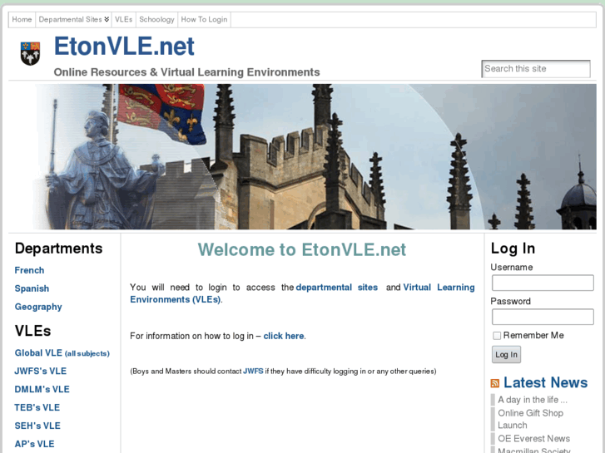This screenshot has height=453, width=605.
Task: Open the VLEs menu item
Action: 123,20
